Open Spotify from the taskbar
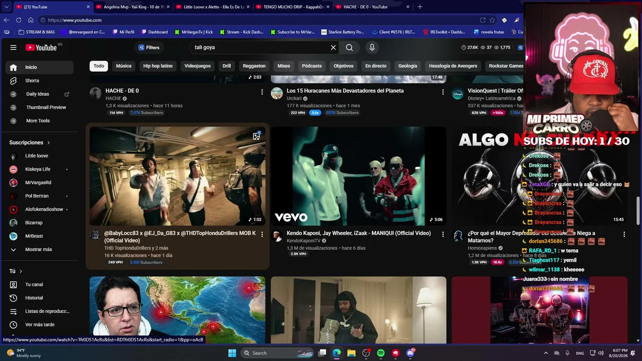Viewport: 642px width, 361px height. 381,353
